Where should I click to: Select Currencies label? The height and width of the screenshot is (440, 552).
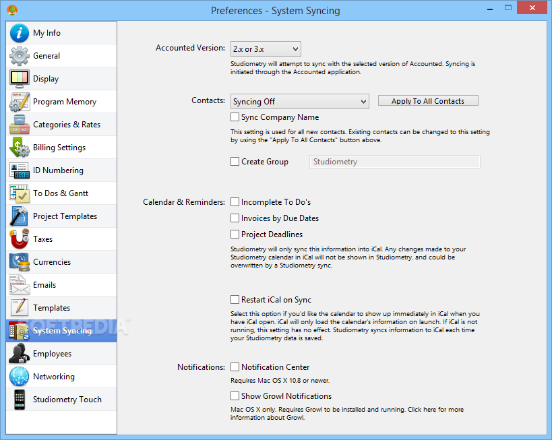52,262
